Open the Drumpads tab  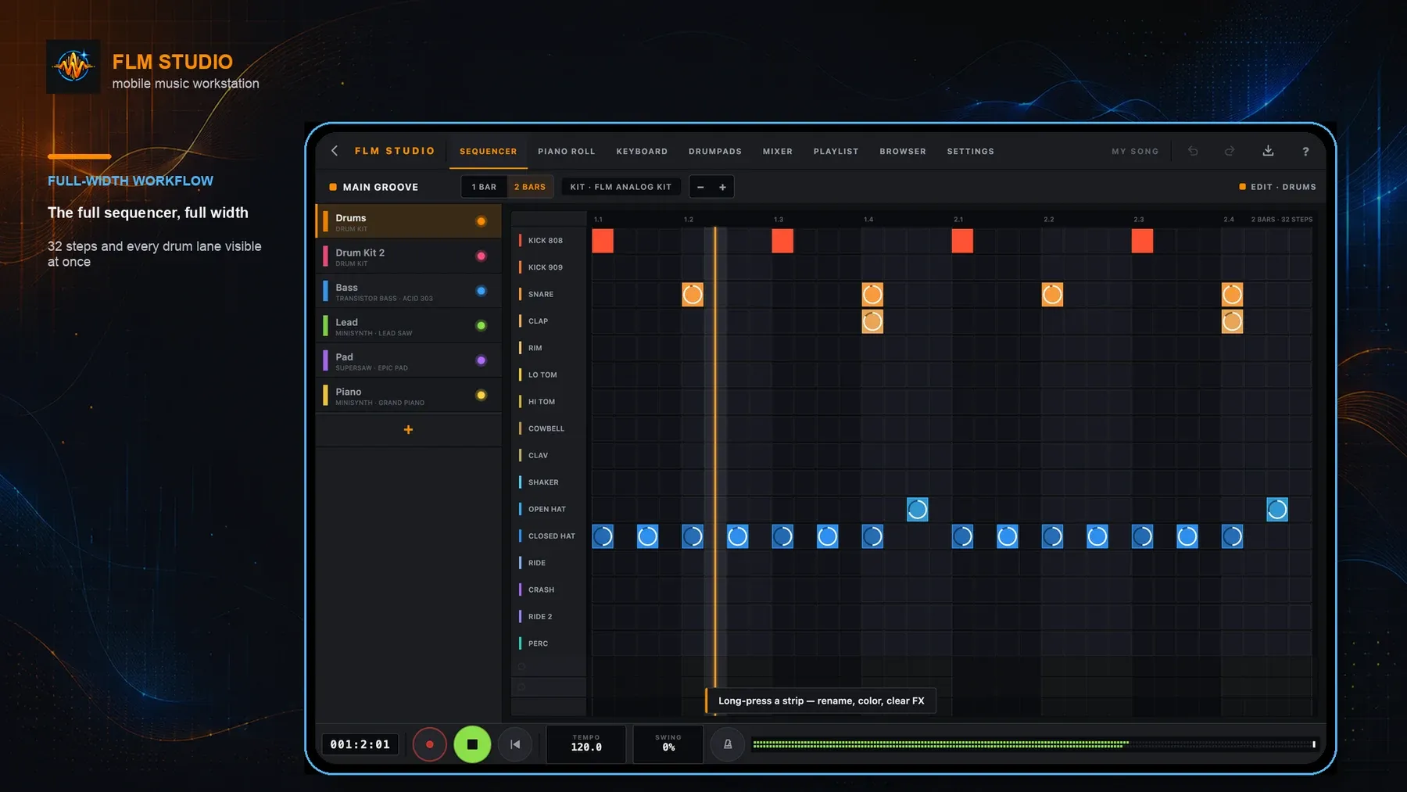715,152
